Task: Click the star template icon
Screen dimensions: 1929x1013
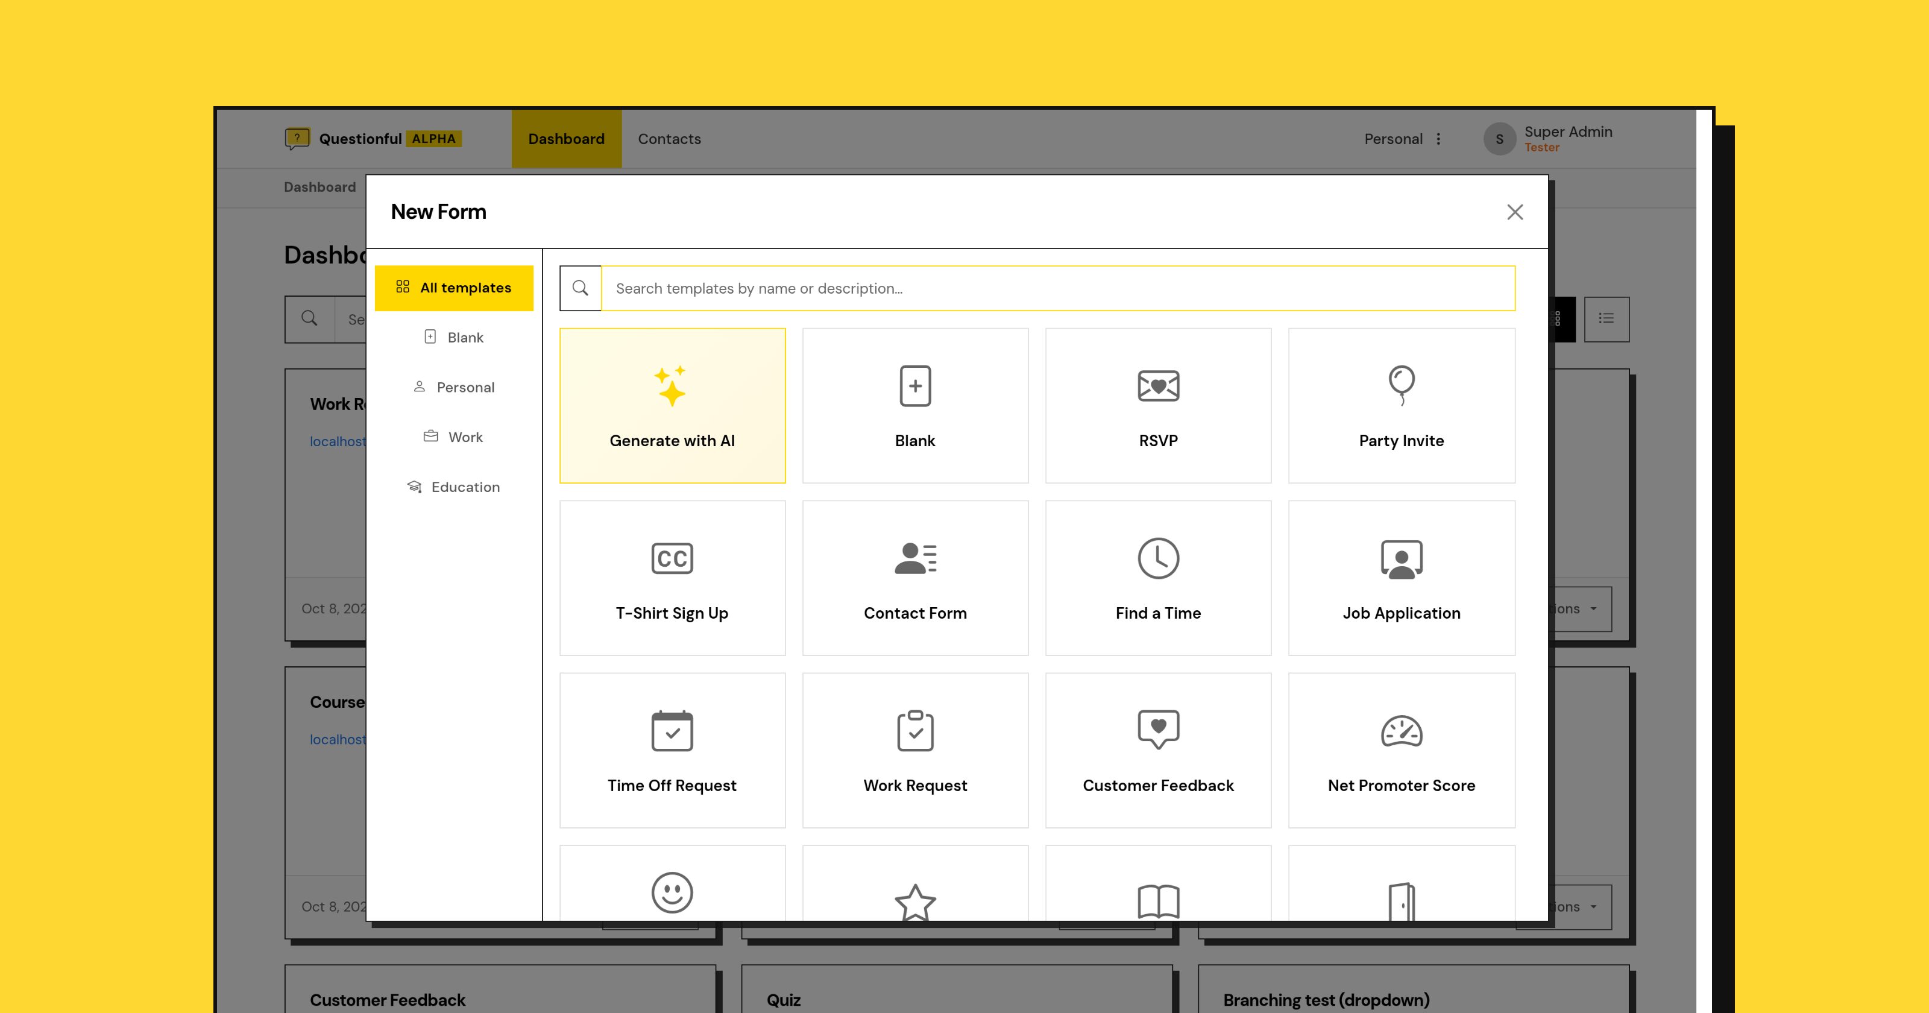Action: [x=915, y=902]
